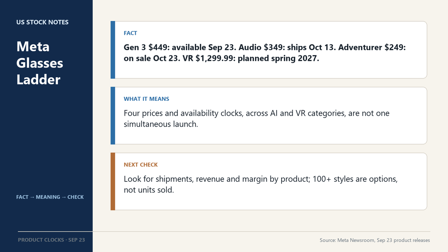
Task: Click the Four prices and availability paragraph
Action: pyautogui.click(x=256, y=118)
